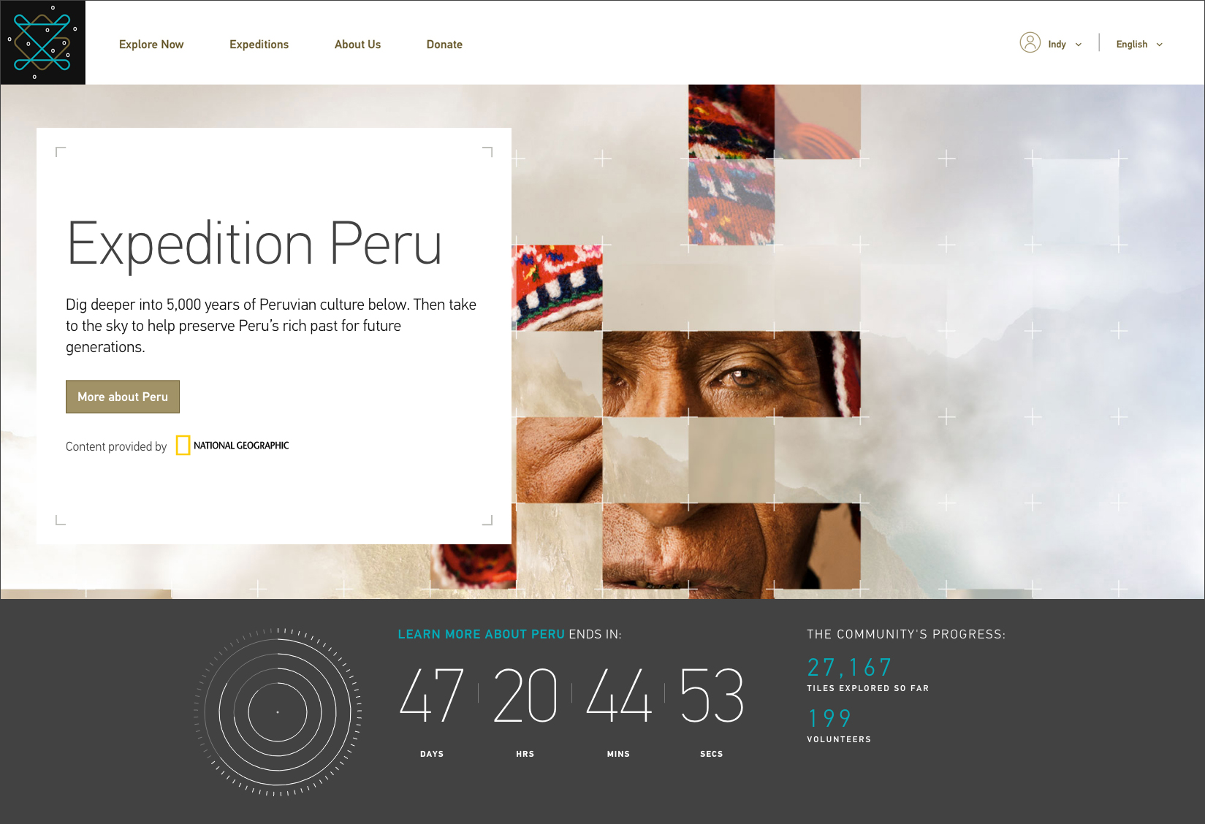Go to the Expeditions menu item
The width and height of the screenshot is (1205, 824).
(x=259, y=45)
